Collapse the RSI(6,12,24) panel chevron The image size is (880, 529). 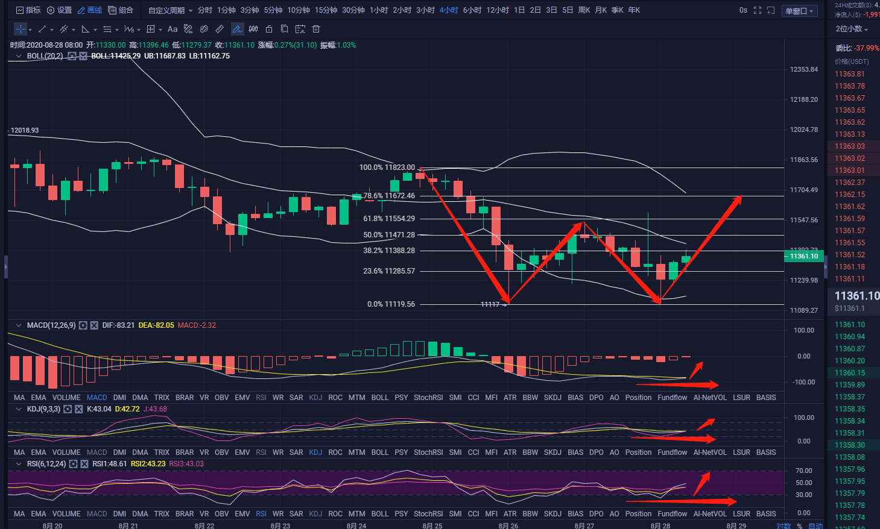point(19,464)
